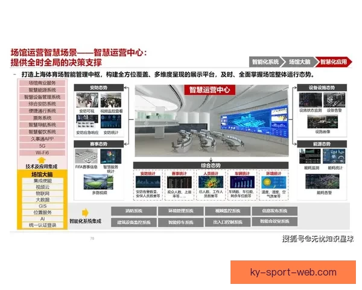This screenshot has height=290, width=362.
Task: Click the 场馆商业服务 pink box
Action: pos(42,83)
